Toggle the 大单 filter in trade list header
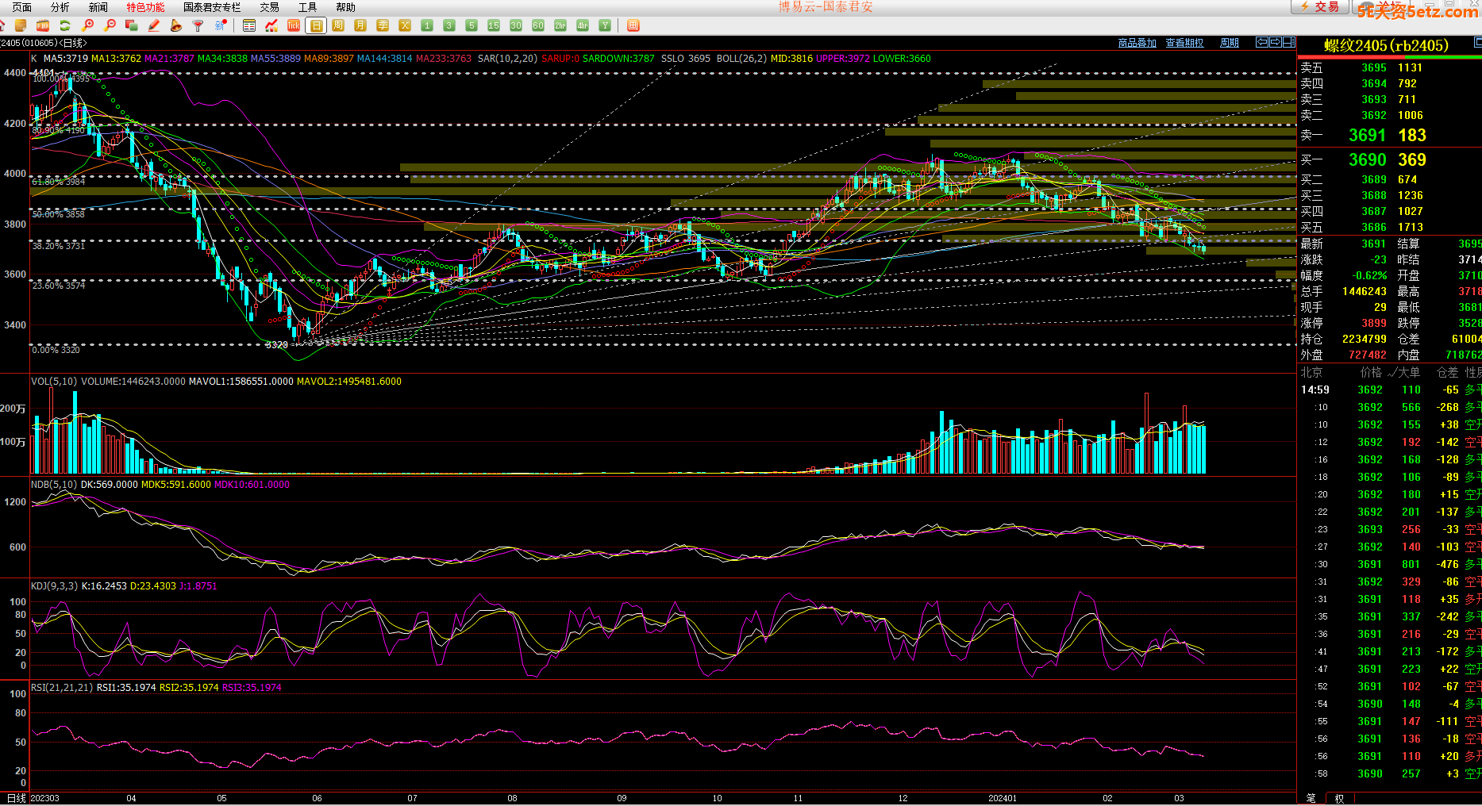Screen dimensions: 1482x806 click(1408, 372)
